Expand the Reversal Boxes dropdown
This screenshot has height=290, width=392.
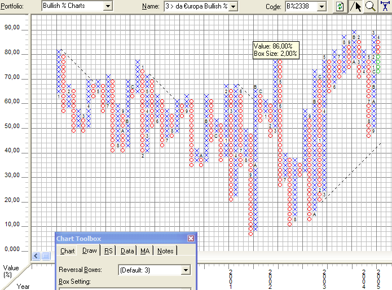click(186, 270)
